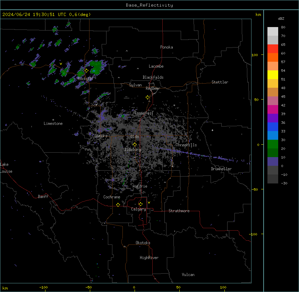Viewport: 299px width, 292px height.
Task: Select the Calgary city label
Action: 138,209
